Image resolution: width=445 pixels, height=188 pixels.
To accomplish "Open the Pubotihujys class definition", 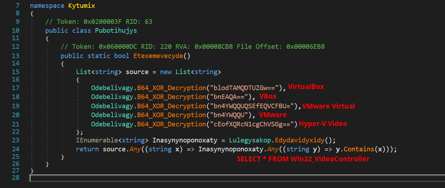I will point(116,31).
